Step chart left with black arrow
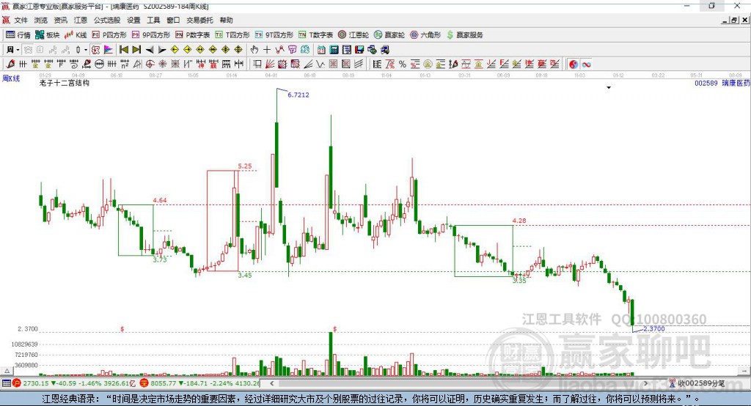 tap(150, 50)
